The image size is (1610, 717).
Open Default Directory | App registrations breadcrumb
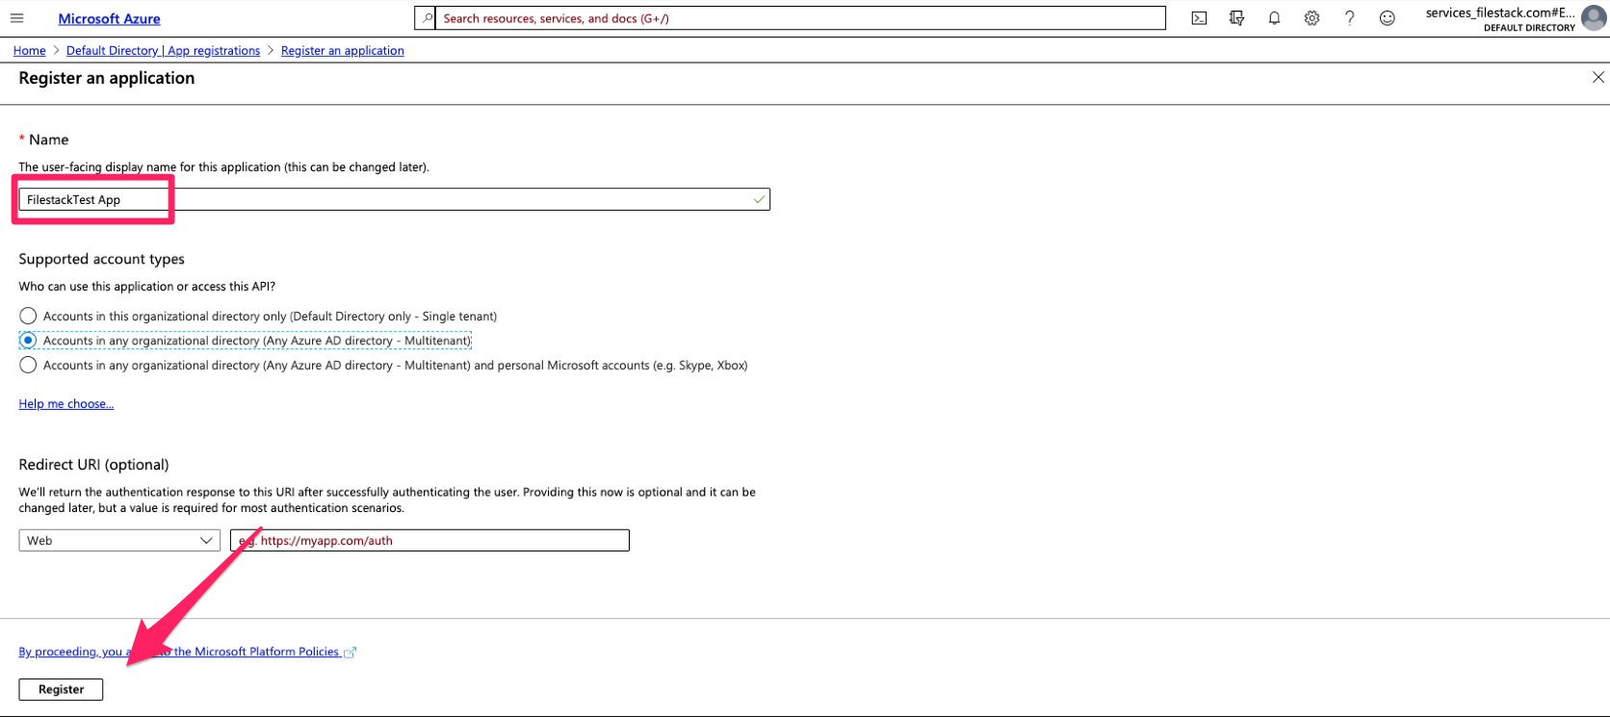tap(163, 51)
